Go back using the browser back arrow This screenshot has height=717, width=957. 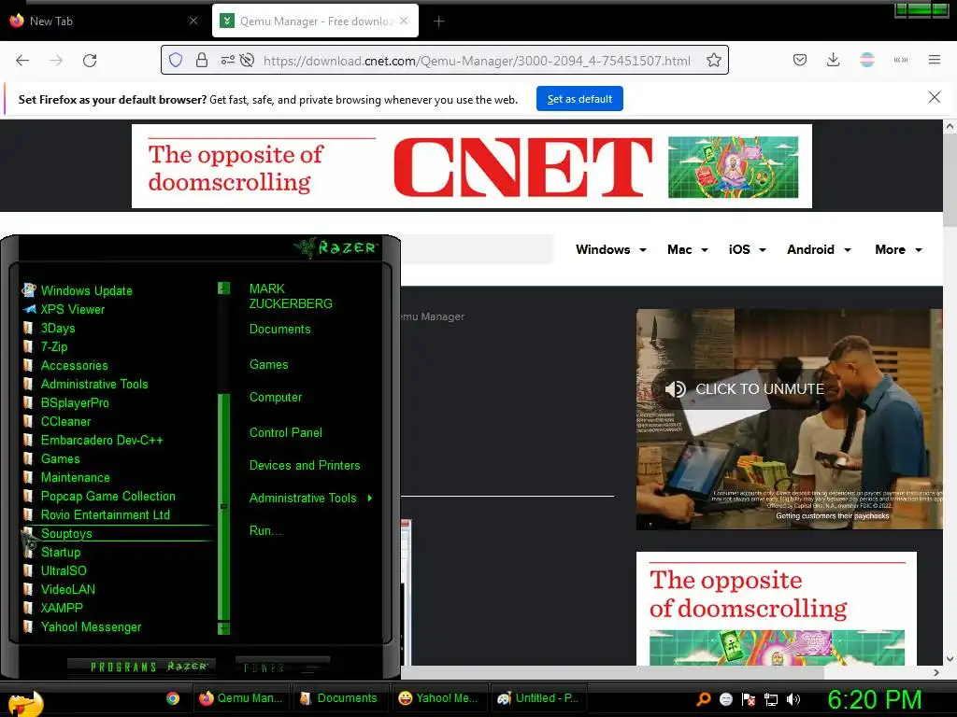coord(22,61)
